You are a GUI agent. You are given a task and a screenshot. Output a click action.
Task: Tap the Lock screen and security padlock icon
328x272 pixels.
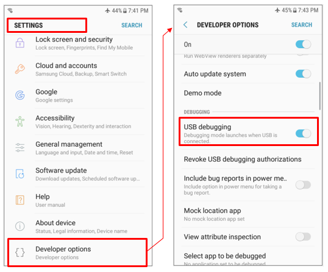[20, 43]
